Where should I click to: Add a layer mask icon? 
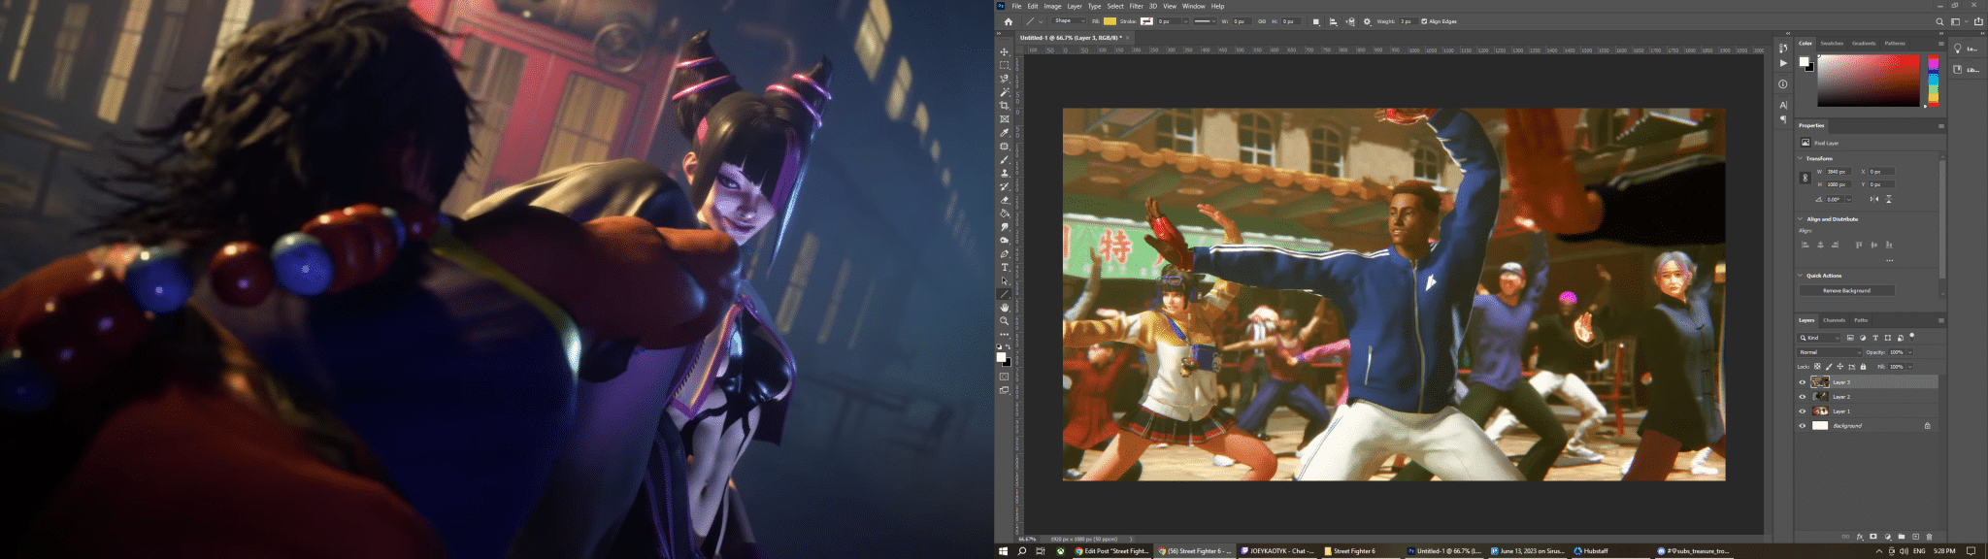(1873, 537)
